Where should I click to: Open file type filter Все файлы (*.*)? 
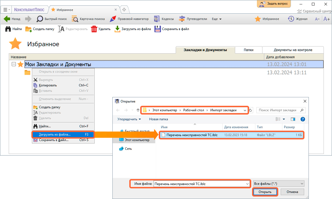(x=279, y=184)
